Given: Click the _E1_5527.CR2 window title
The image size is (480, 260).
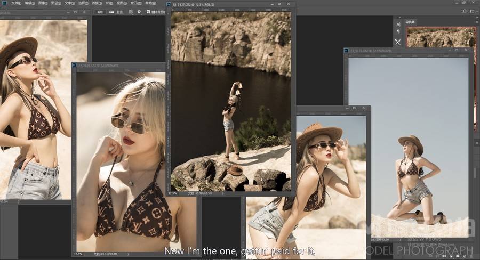Looking at the screenshot, I should click(x=193, y=5).
